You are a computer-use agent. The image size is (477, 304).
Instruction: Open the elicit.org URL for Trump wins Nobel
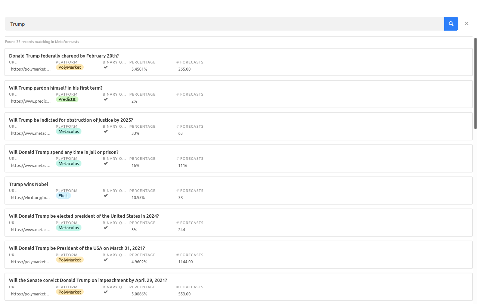31,198
